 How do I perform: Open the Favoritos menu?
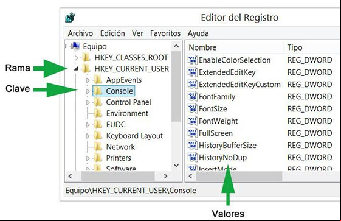165,33
